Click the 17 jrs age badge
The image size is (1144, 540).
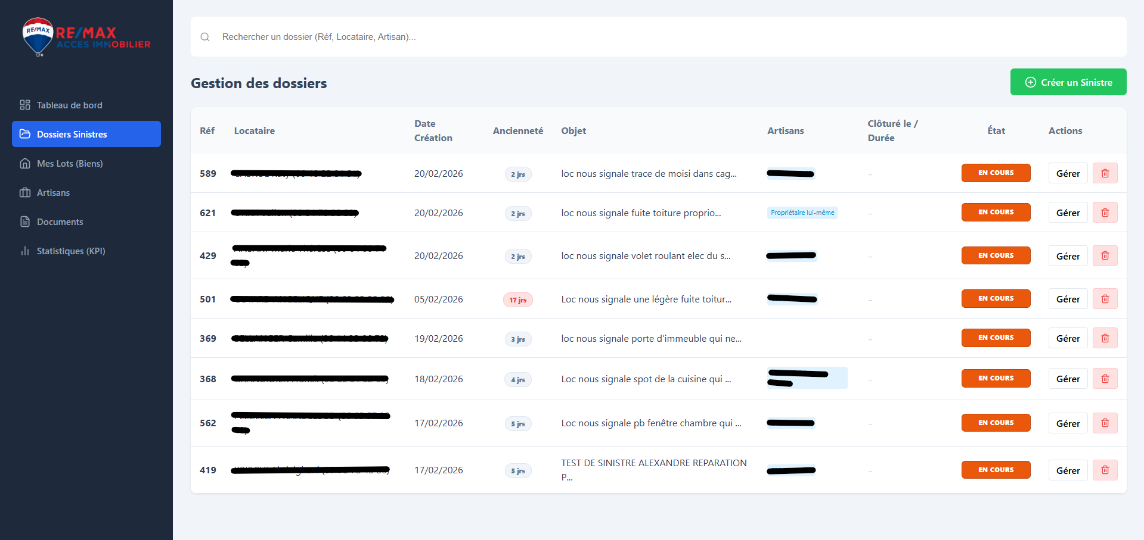click(x=517, y=300)
